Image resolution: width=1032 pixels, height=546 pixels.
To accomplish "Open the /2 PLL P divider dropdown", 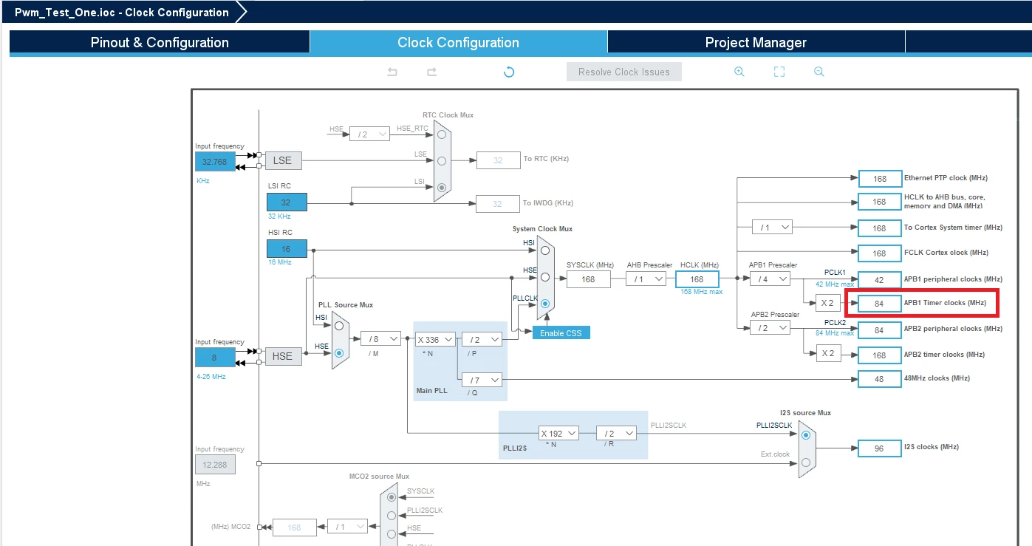I will click(482, 339).
